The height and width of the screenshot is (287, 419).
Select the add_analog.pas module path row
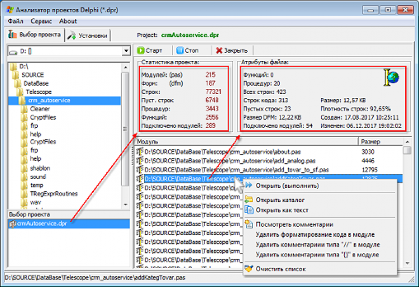click(x=230, y=161)
